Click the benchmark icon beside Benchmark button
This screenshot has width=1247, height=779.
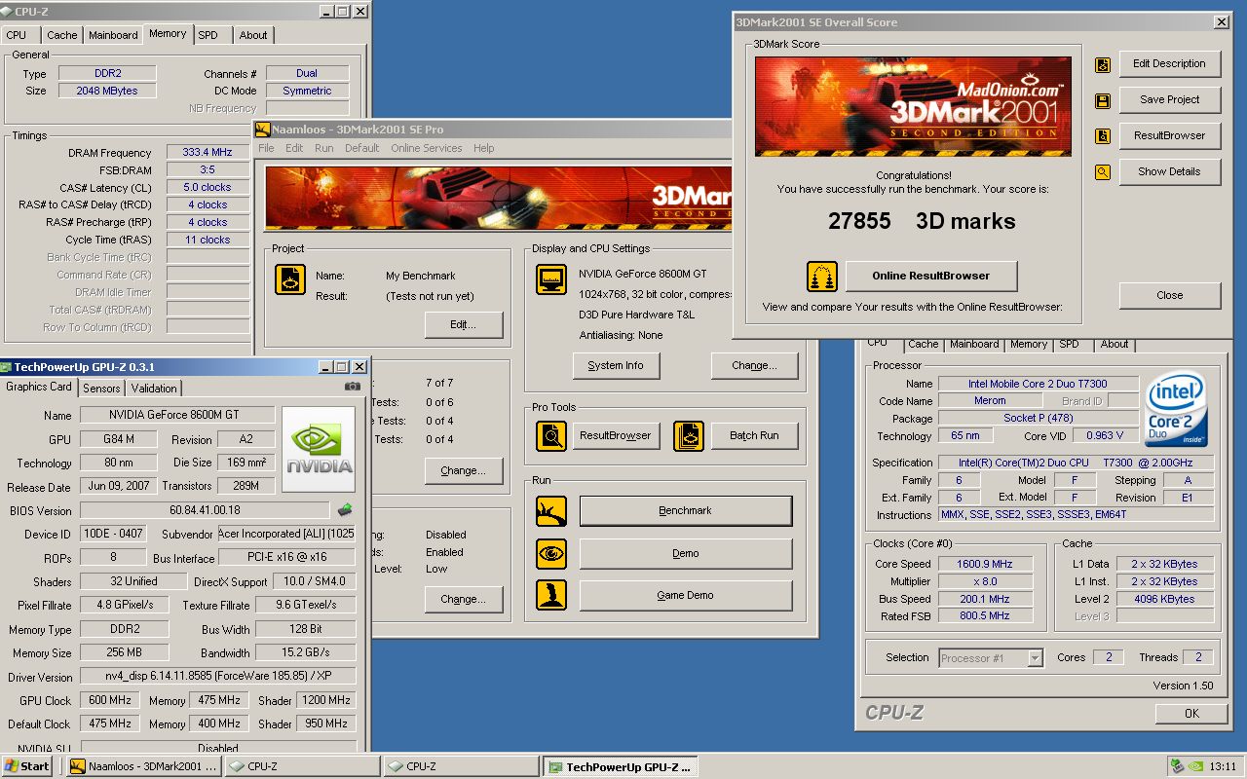pyautogui.click(x=551, y=510)
